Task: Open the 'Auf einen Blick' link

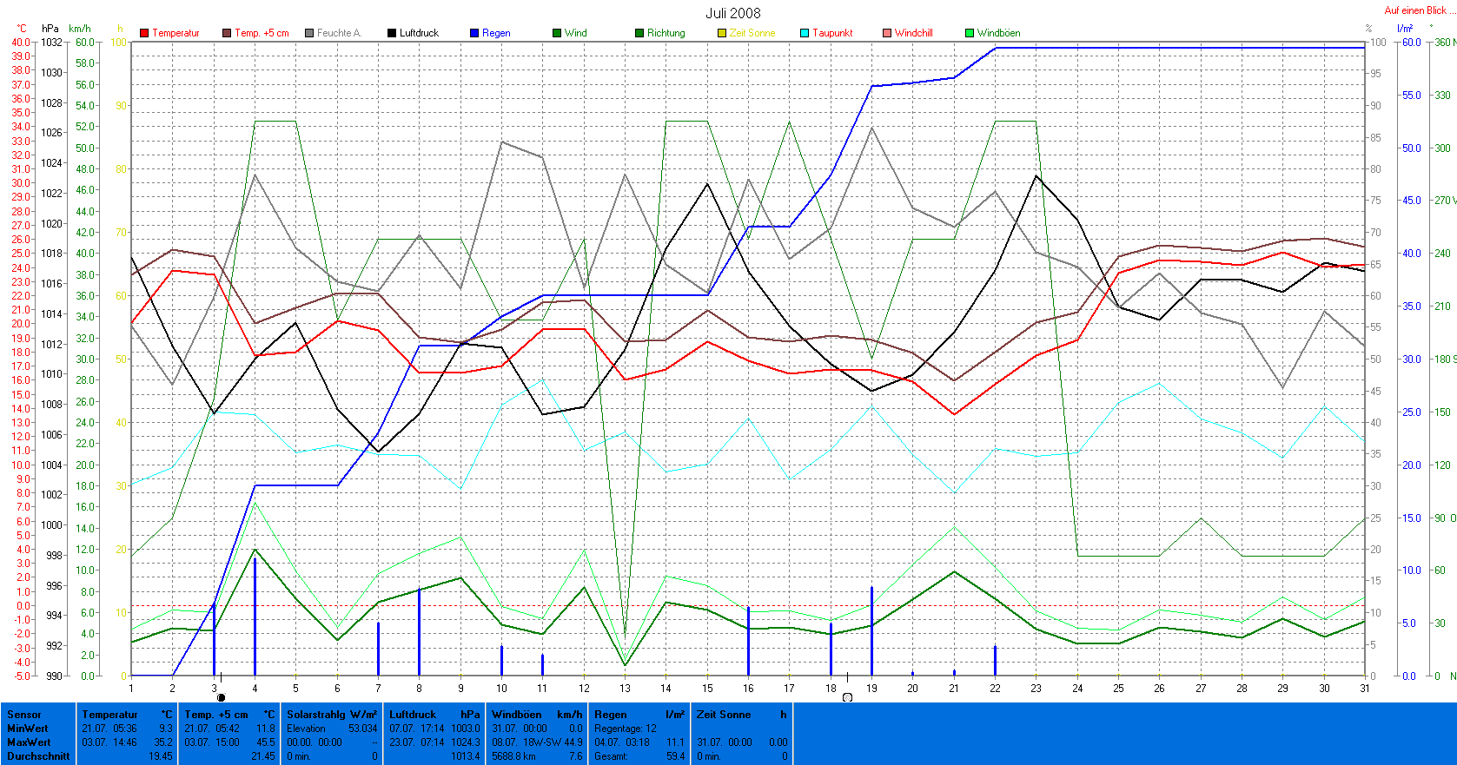Action: 1415,10
